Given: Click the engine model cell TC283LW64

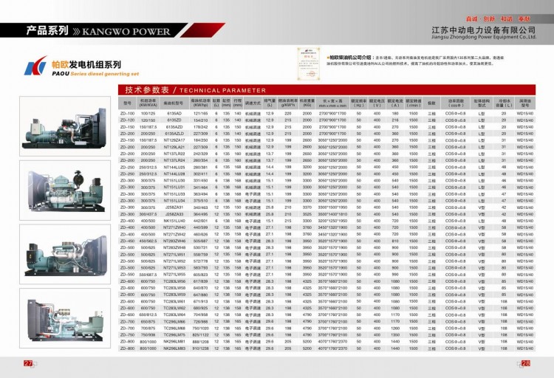Looking at the screenshot, I should coord(174,315).
